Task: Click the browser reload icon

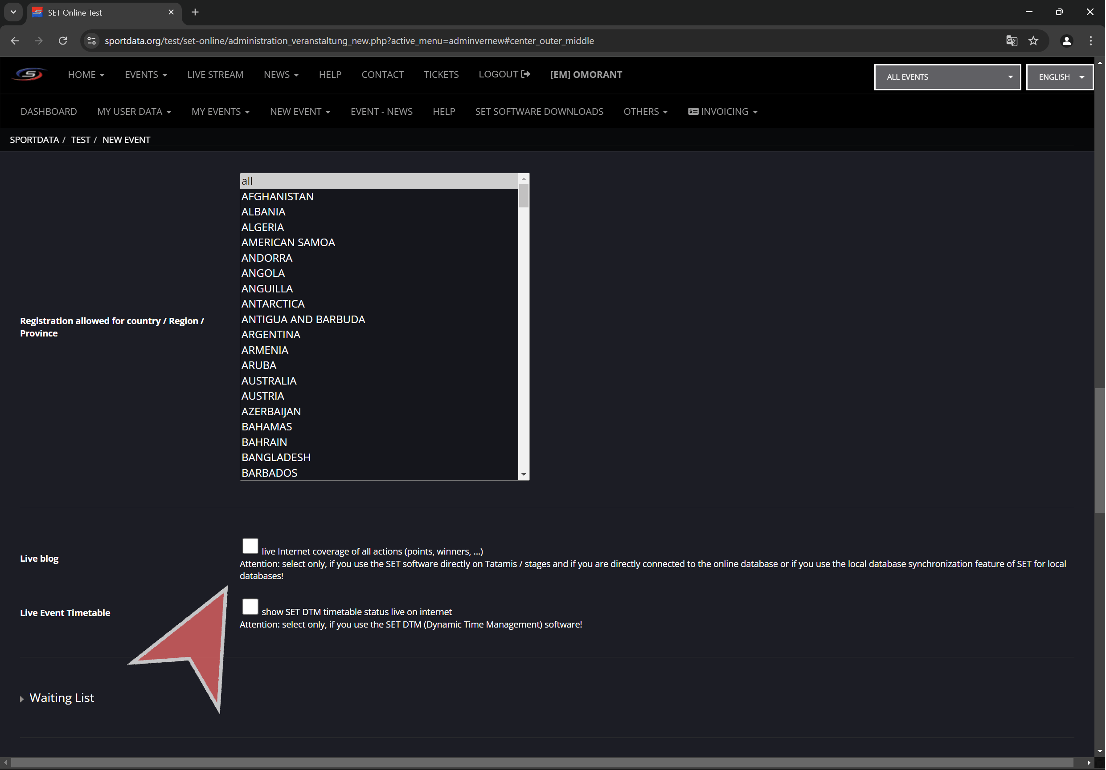Action: pos(63,41)
